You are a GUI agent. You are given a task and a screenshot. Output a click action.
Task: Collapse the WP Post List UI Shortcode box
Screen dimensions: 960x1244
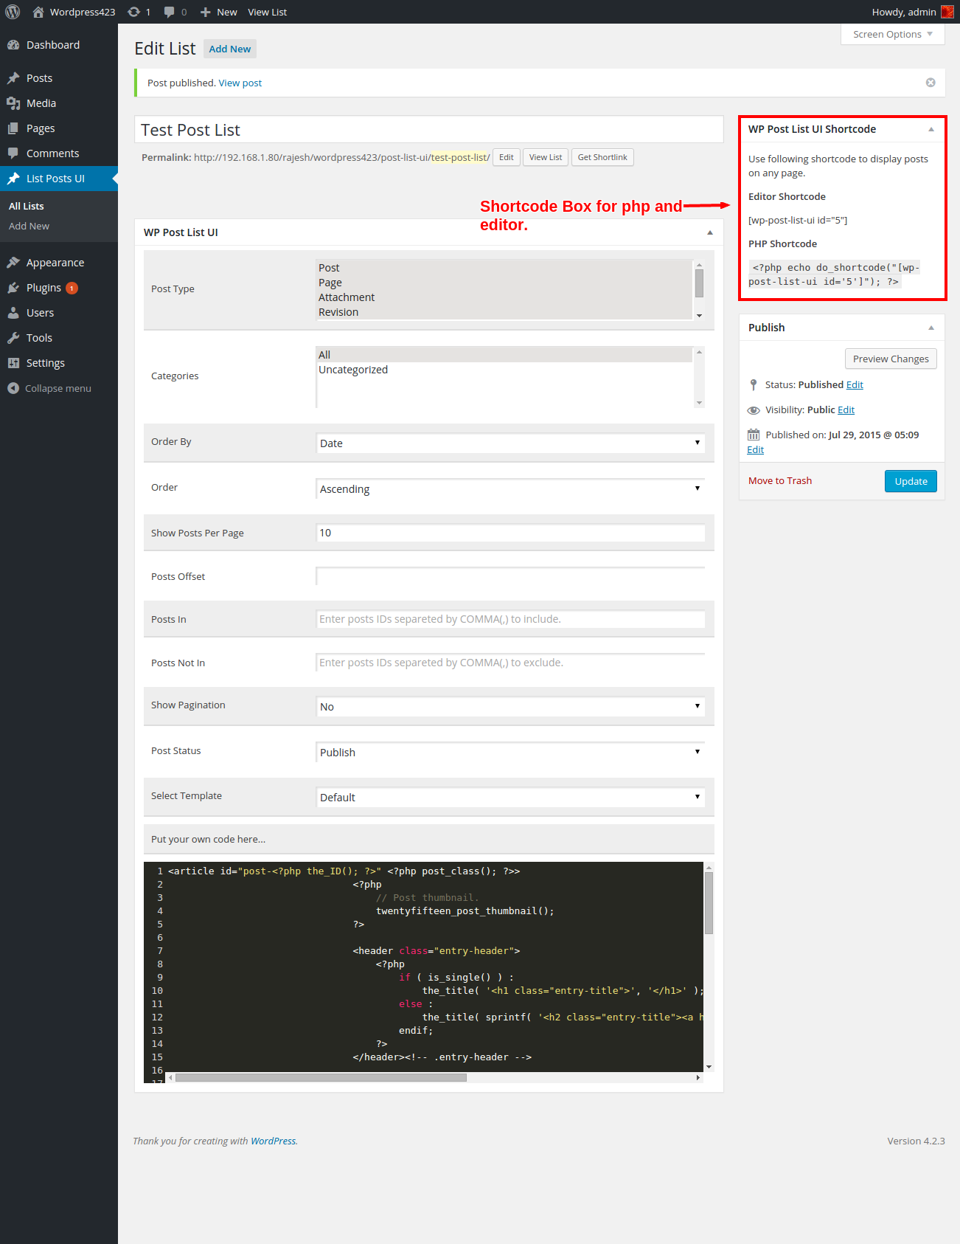931,129
